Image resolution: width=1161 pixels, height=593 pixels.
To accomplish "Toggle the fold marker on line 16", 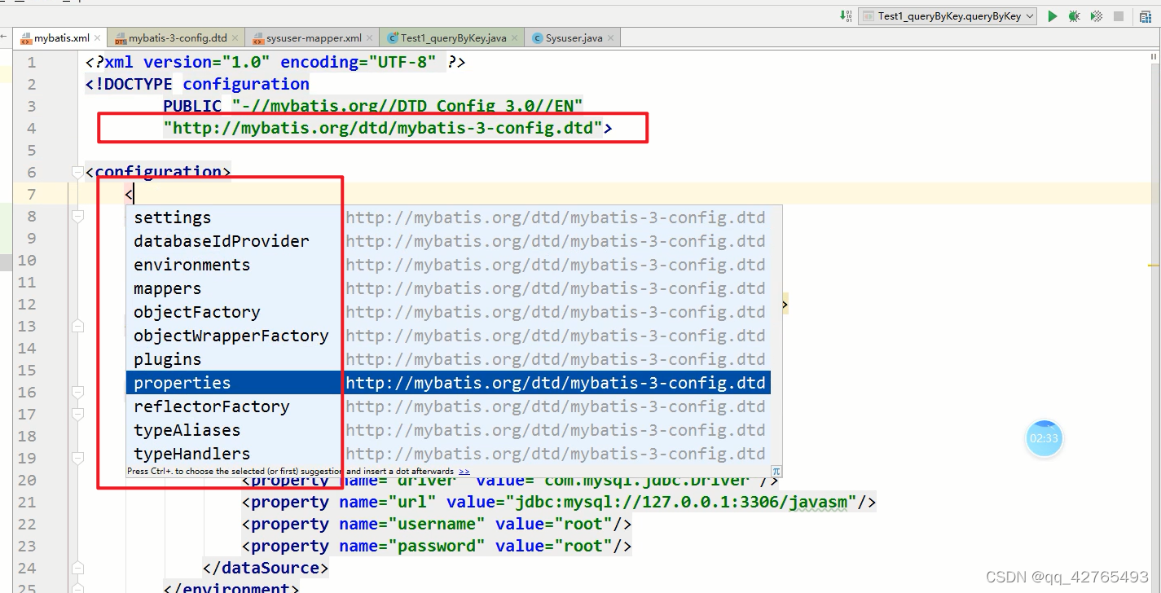I will point(77,392).
